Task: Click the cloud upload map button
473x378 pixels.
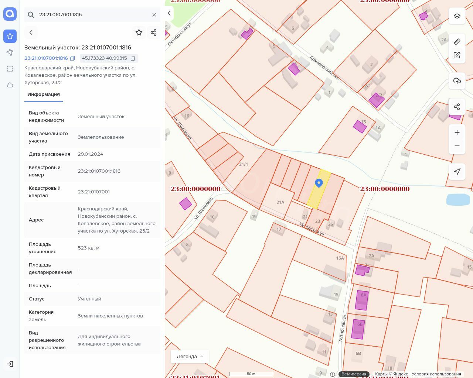Action: [457, 81]
